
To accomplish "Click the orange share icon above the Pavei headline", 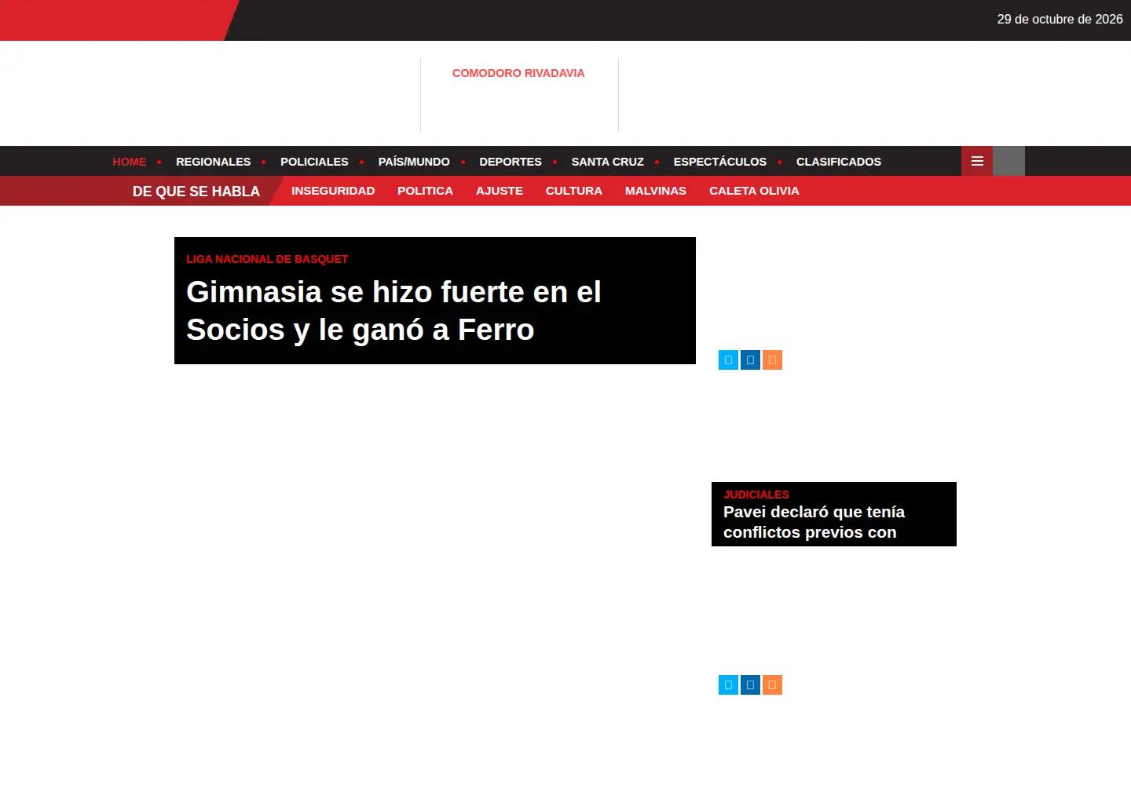I will pos(772,360).
